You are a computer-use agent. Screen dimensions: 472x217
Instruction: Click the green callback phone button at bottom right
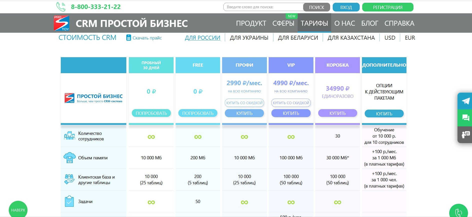(458, 212)
